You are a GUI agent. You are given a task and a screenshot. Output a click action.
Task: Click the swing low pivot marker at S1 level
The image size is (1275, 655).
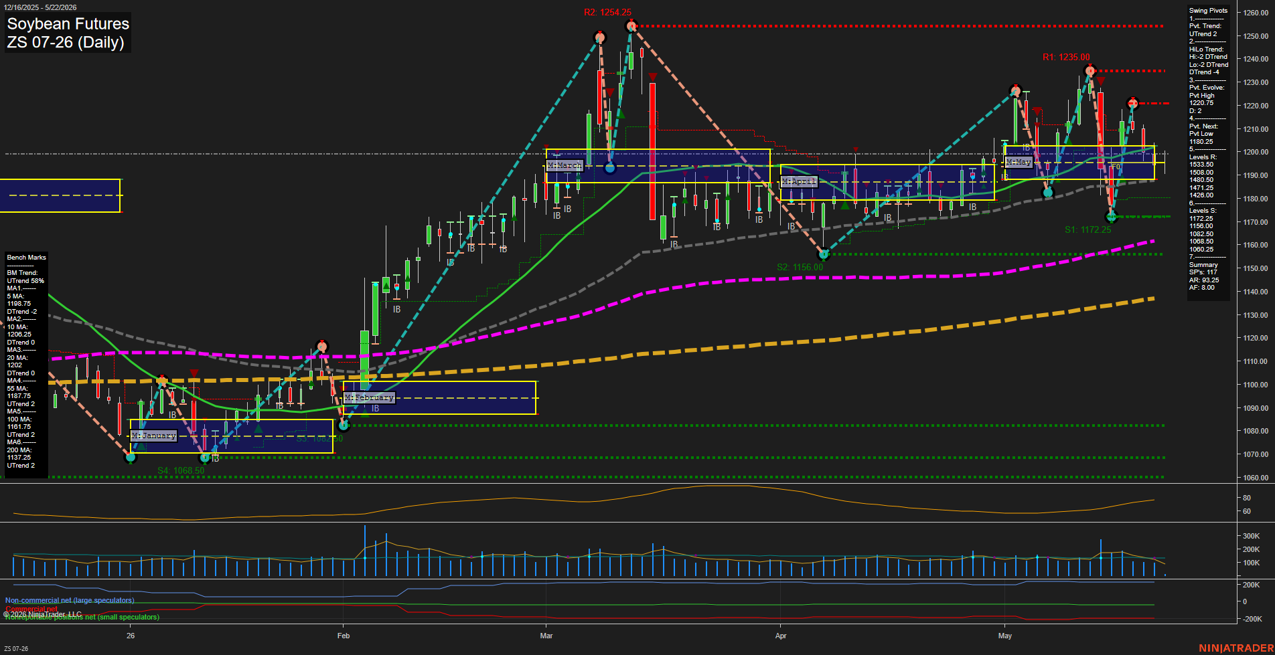tap(1112, 217)
